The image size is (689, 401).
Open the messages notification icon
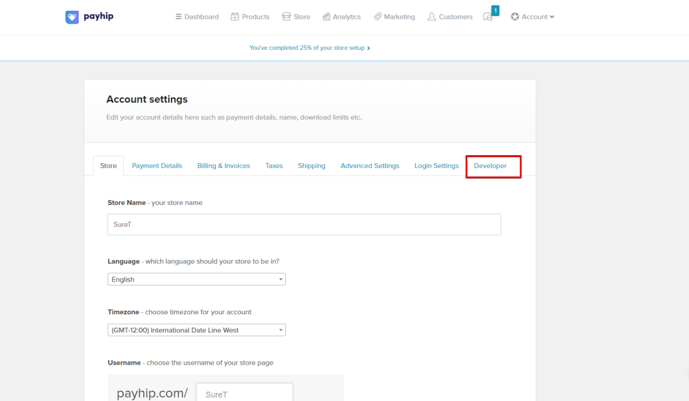(488, 17)
